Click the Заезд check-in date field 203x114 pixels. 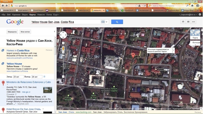tap(18, 77)
